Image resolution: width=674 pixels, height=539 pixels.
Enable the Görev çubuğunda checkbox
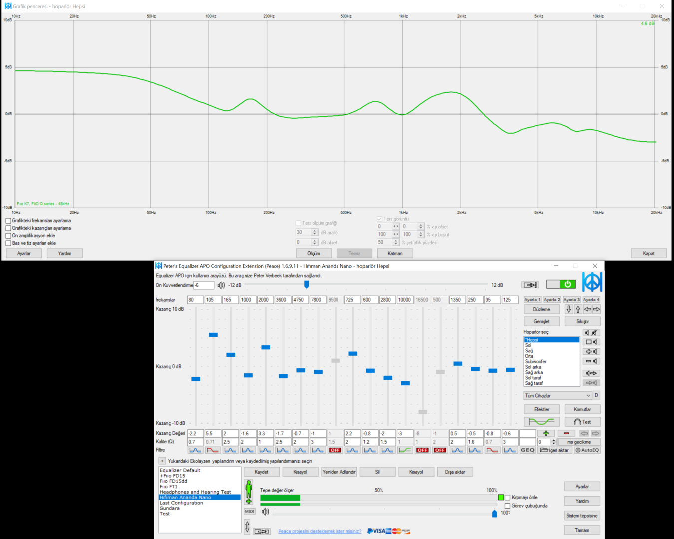pos(508,506)
